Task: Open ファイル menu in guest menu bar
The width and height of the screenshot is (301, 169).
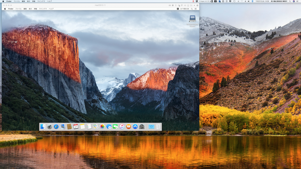Action: (x=18, y=9)
